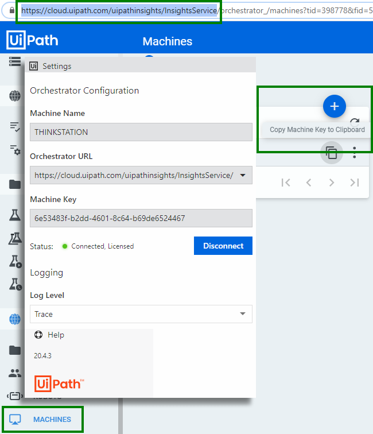Open the Help link in Settings
373x434 pixels.
point(56,335)
